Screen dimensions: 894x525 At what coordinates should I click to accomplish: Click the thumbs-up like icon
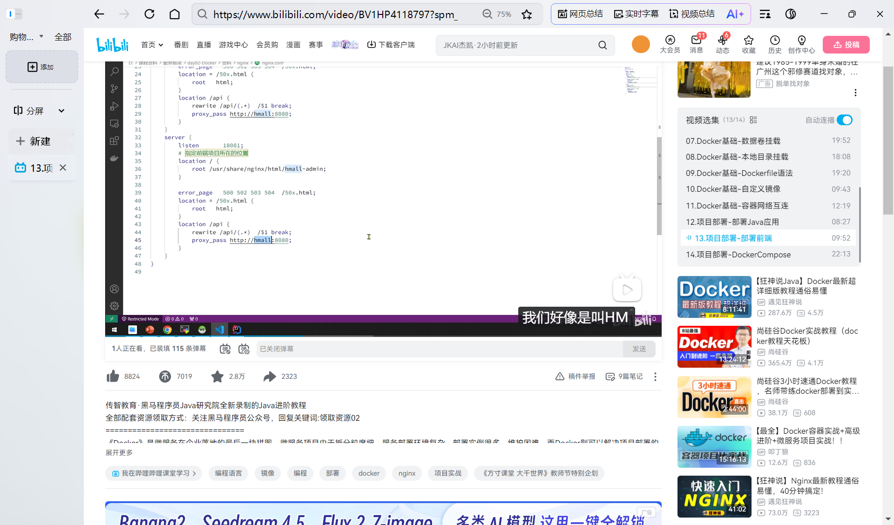point(113,376)
